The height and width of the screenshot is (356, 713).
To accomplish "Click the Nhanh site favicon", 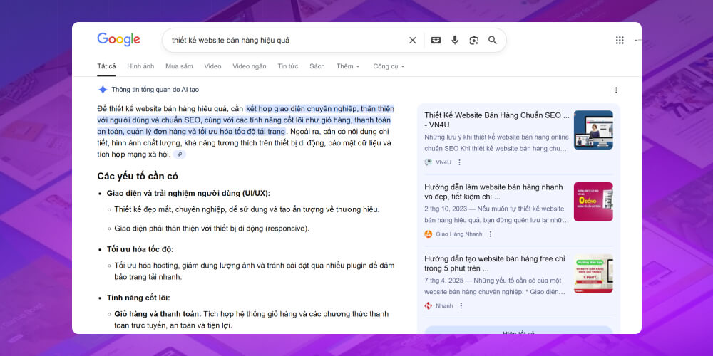I will click(428, 305).
